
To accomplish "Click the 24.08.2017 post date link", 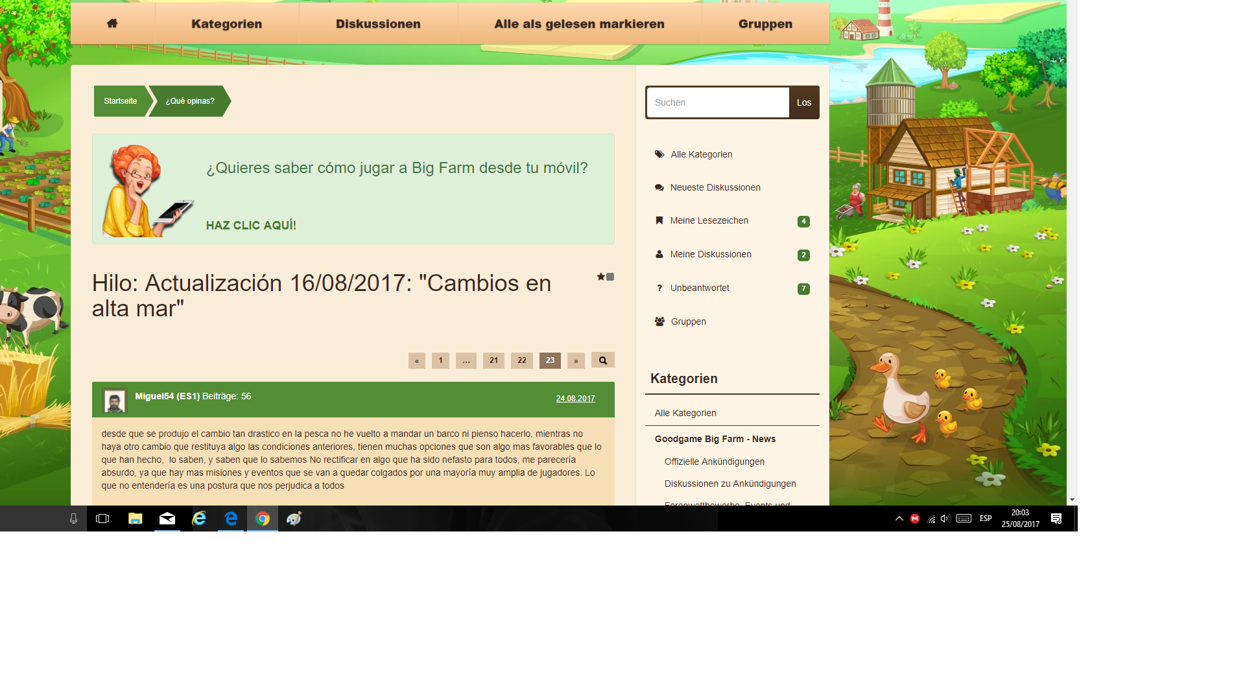I will point(575,399).
